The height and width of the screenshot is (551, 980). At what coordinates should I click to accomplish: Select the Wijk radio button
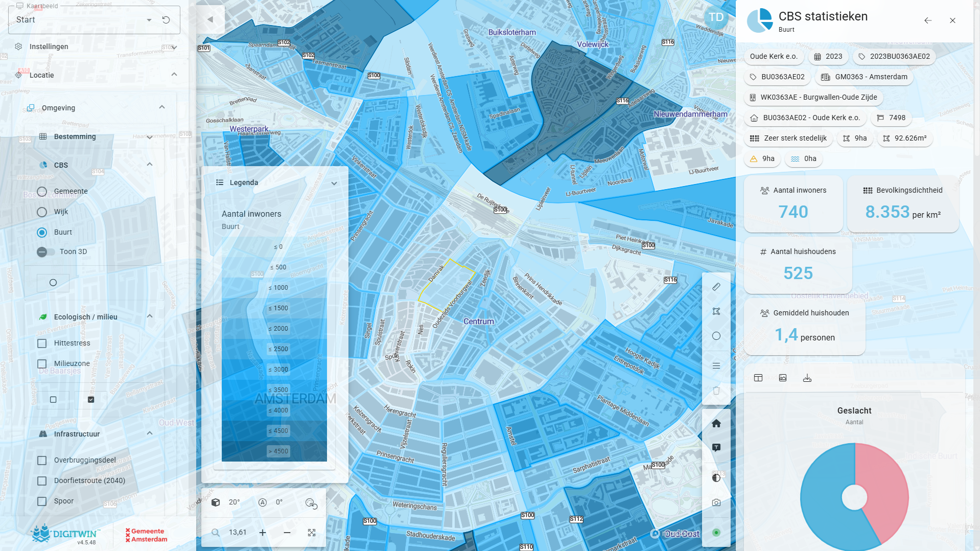pos(42,212)
